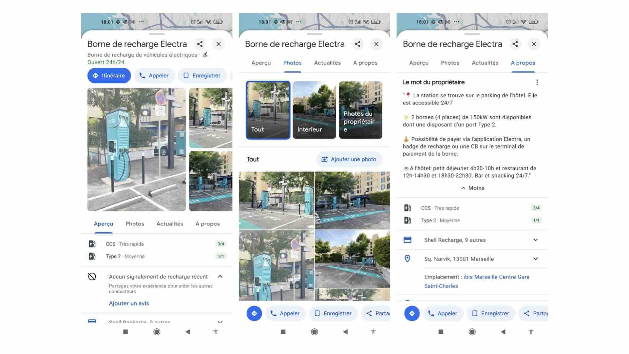This screenshot has width=629, height=354.
Task: Tap Type 2 charger plug icon right screen
Action: pyautogui.click(x=408, y=220)
